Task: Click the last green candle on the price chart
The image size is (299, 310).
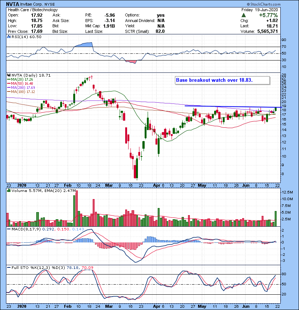Action: 276,109
